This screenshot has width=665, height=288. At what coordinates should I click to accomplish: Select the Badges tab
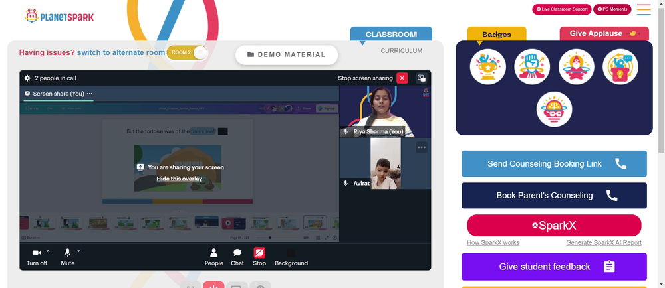click(497, 35)
